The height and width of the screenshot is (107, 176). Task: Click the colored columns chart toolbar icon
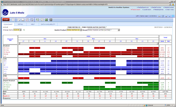click(27, 20)
